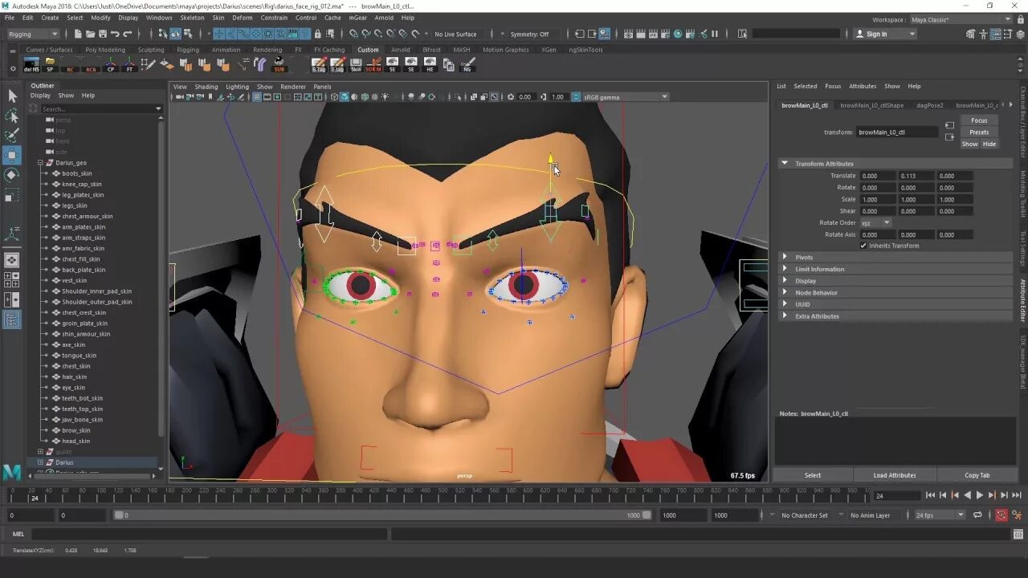Click the Translate Y value field 0.113
This screenshot has width=1028, height=578.
point(915,176)
